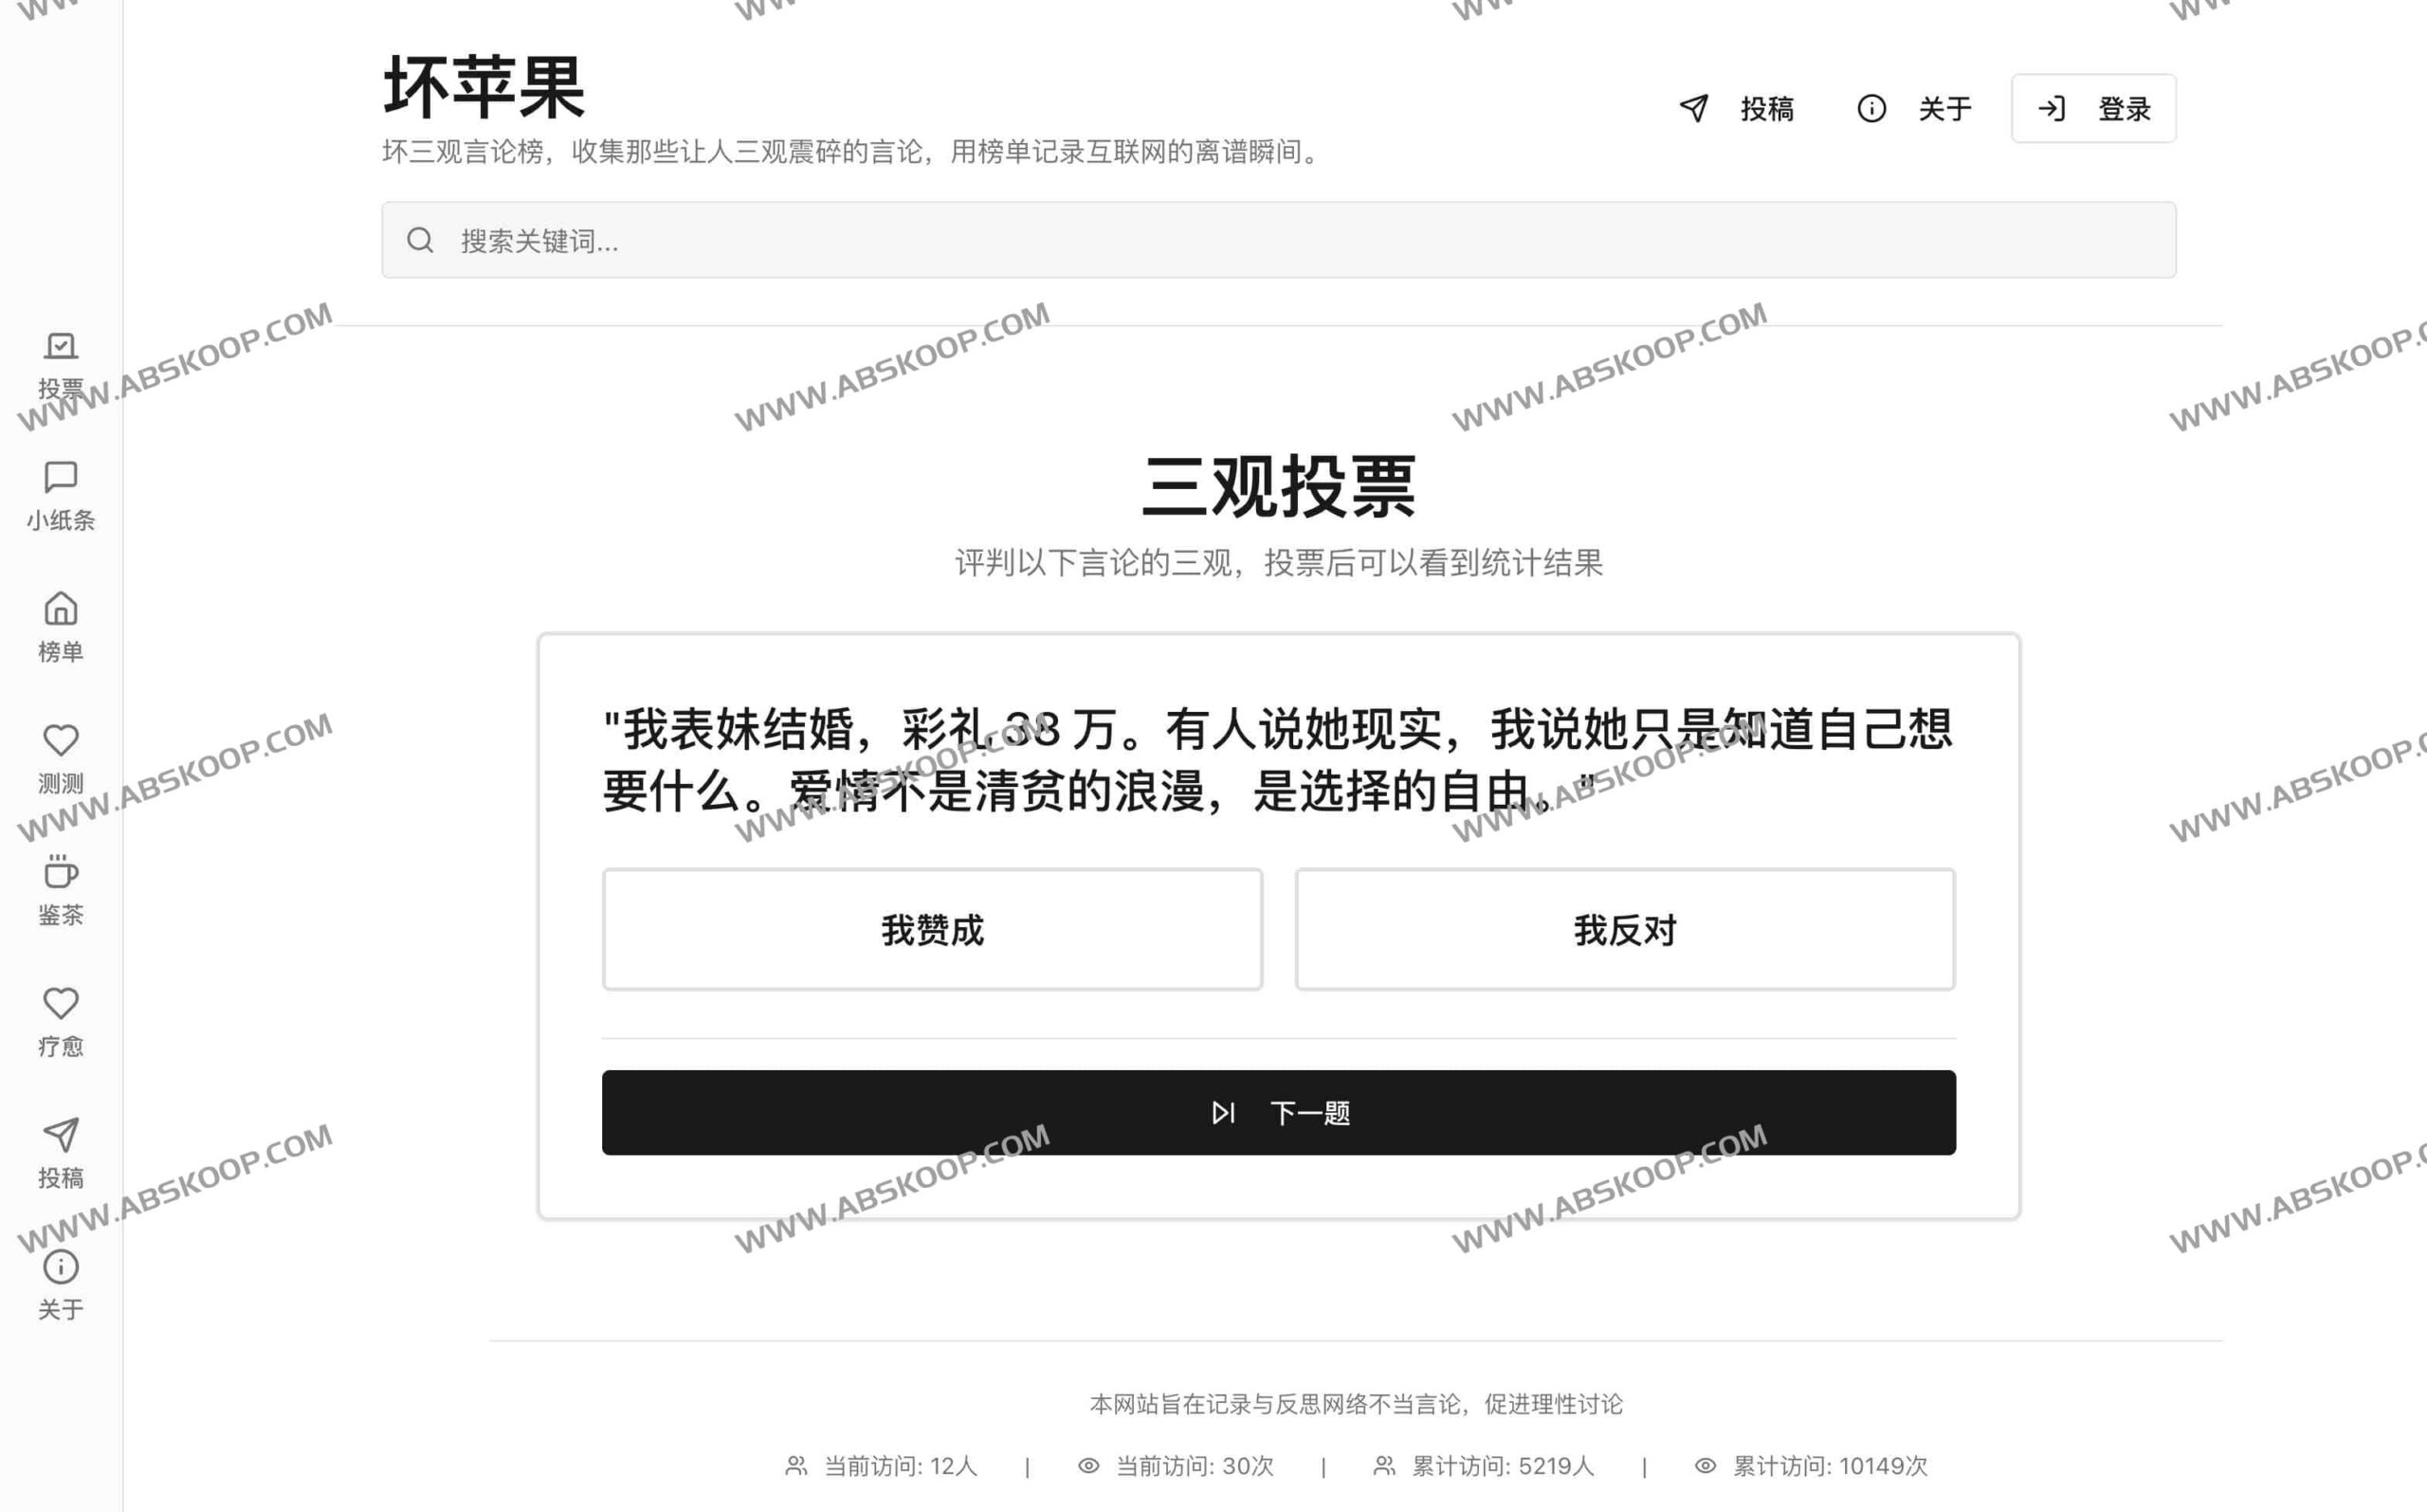Click the 登录 login button

pyautogui.click(x=2093, y=109)
